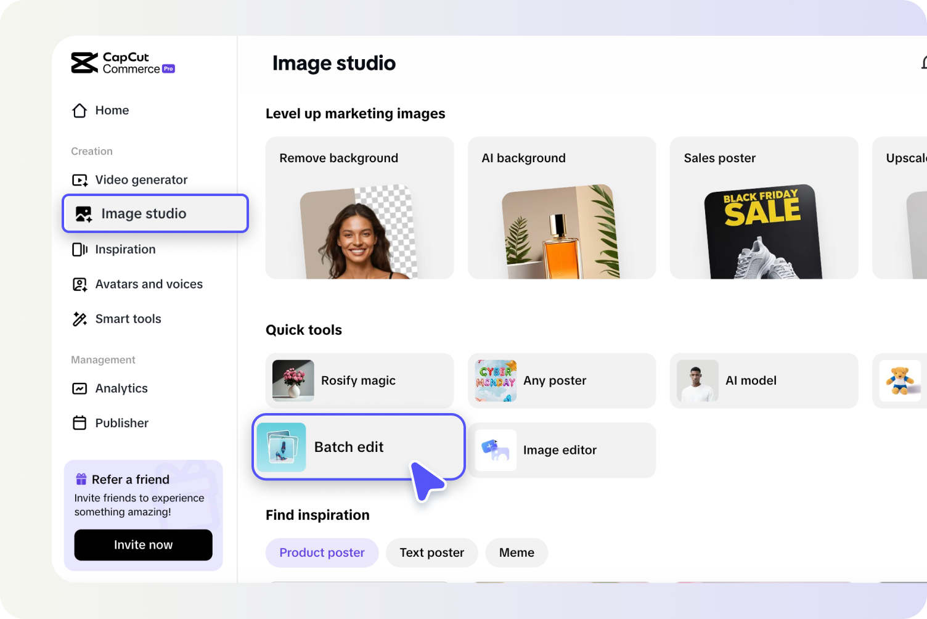This screenshot has height=619, width=927.
Task: Select the Product poster filter
Action: pos(322,552)
